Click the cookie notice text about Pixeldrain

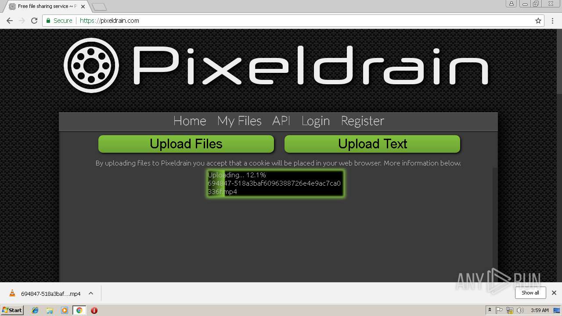[278, 163]
